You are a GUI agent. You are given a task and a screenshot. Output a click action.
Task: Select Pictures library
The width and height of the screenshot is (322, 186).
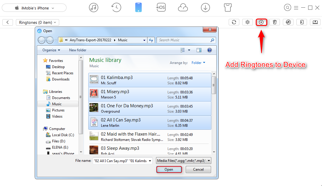(x=58, y=110)
